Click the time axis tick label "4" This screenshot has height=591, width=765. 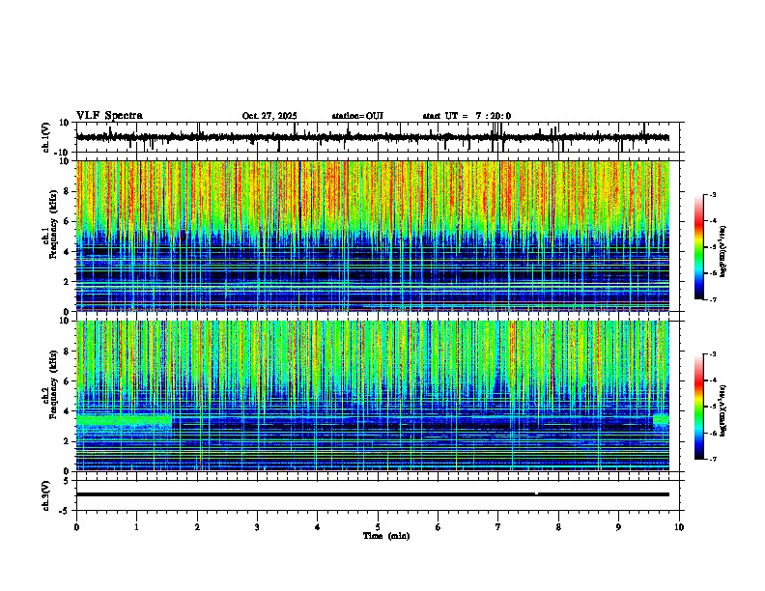click(x=317, y=527)
